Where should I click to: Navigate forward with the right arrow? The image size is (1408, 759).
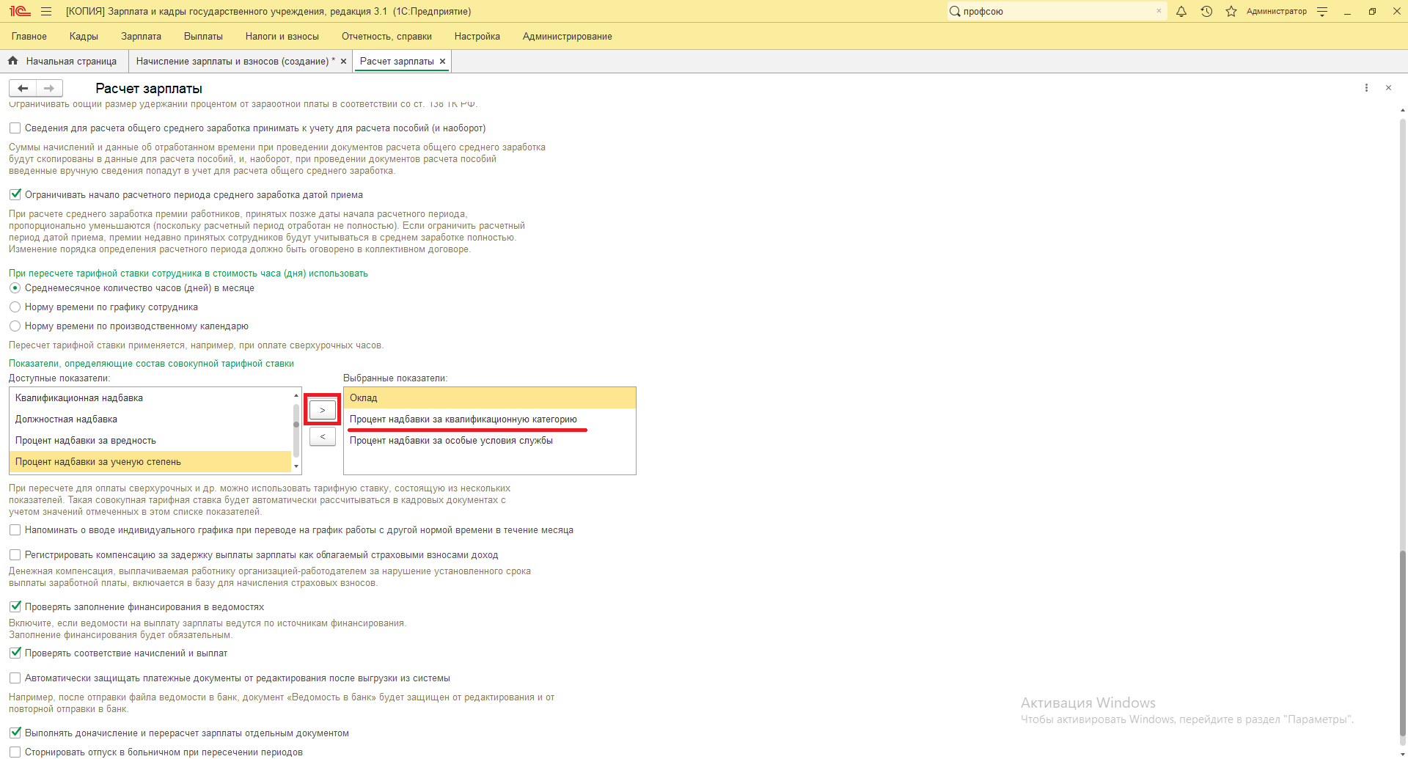click(49, 89)
